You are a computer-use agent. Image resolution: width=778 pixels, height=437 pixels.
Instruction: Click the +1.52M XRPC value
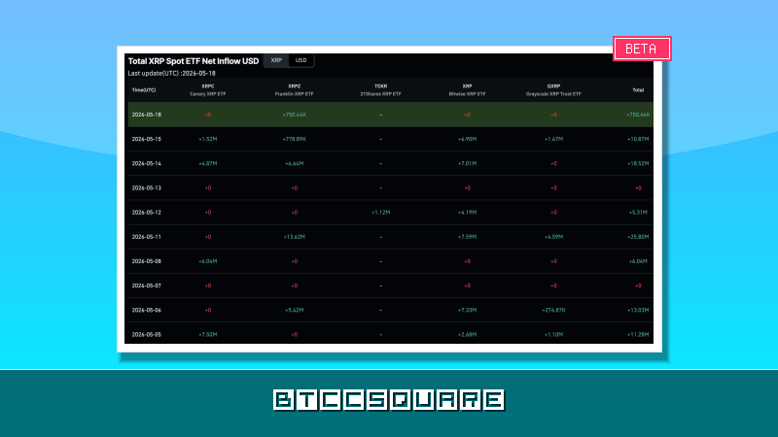pyautogui.click(x=208, y=139)
